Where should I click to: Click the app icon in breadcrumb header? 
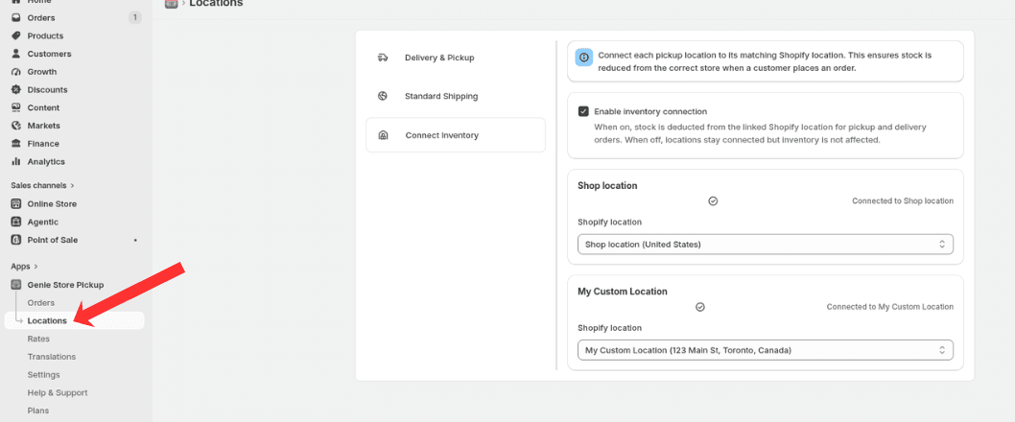pos(172,3)
